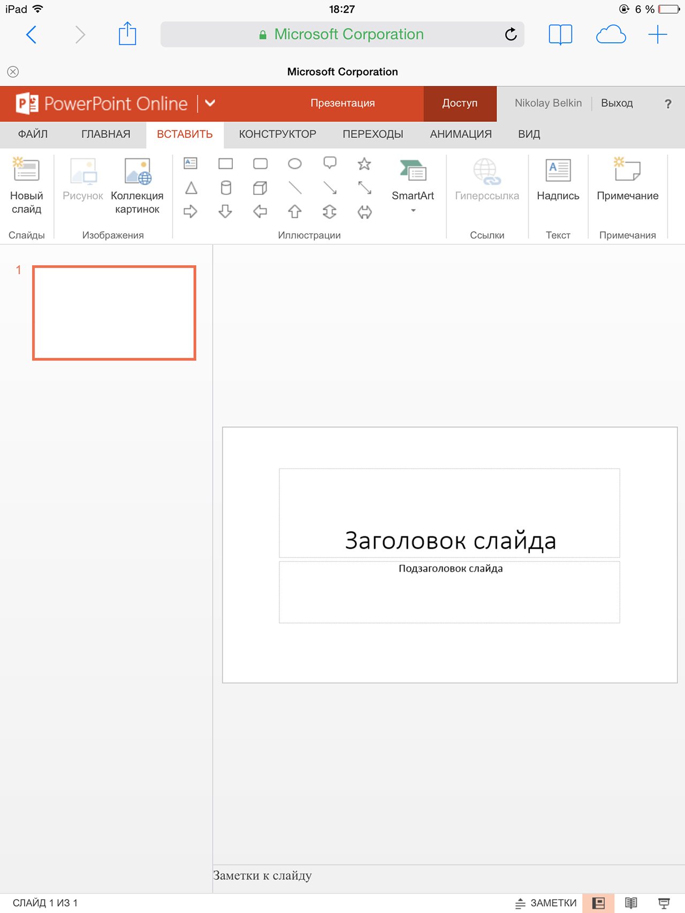Switch to the ГЛАВНАЯ tab
Screen dimensions: 685x913
pyautogui.click(x=106, y=134)
